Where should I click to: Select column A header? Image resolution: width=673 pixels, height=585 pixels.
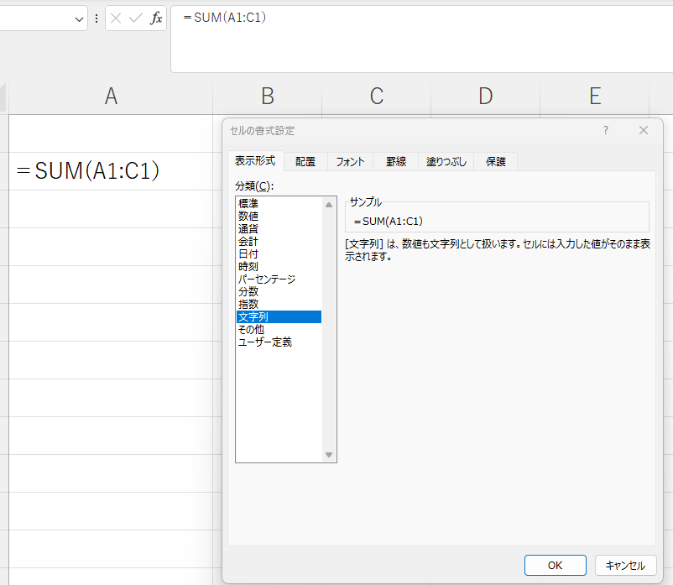[x=111, y=97]
